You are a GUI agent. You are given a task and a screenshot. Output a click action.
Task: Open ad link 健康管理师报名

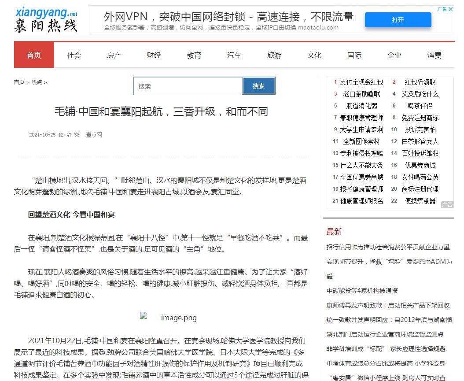coord(361,201)
